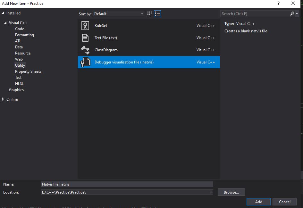Select the ClassDiagram template icon
Screen dimensions: 303x208
click(x=85, y=50)
